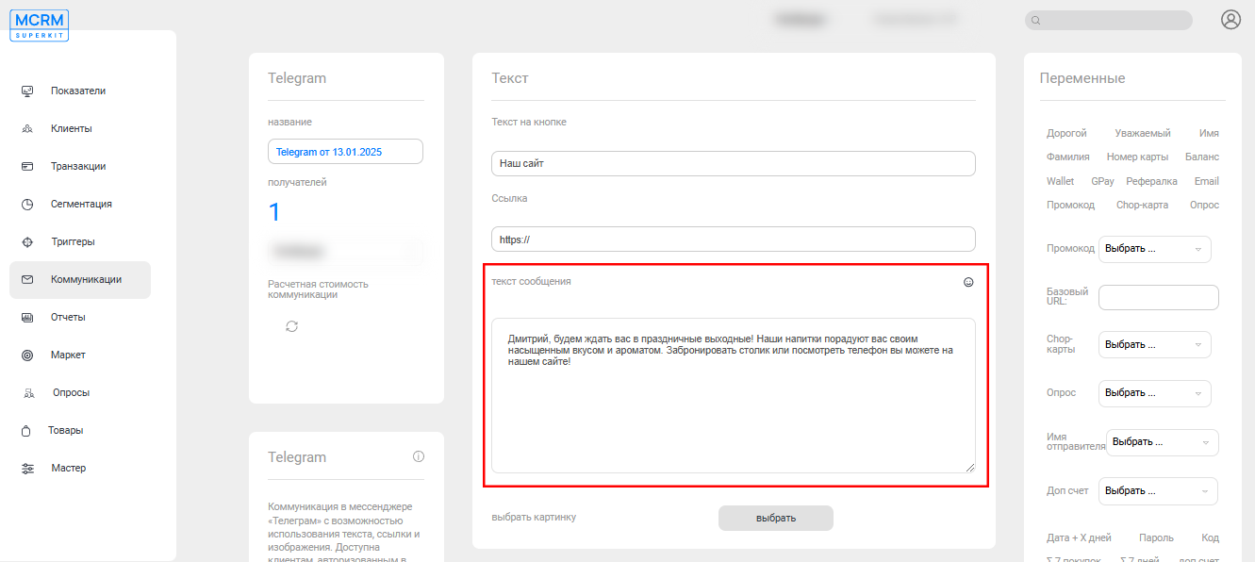Open the Мастер sliders icon
The height and width of the screenshot is (562, 1255).
(27, 469)
